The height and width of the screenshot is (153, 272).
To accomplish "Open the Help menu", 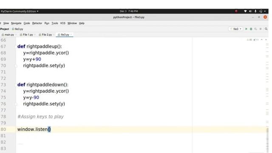I will click(x=82, y=23).
